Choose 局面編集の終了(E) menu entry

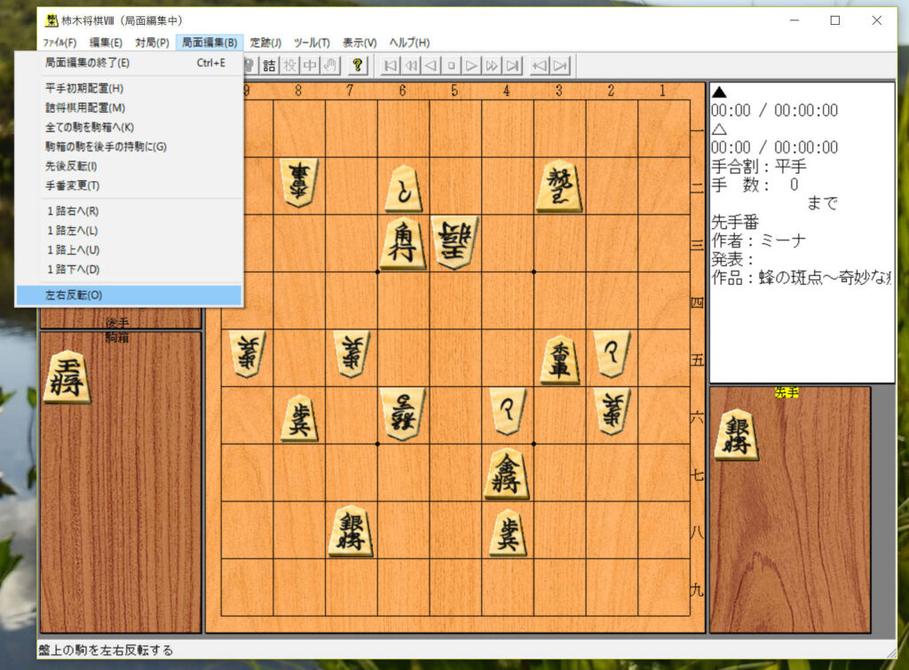(87, 63)
